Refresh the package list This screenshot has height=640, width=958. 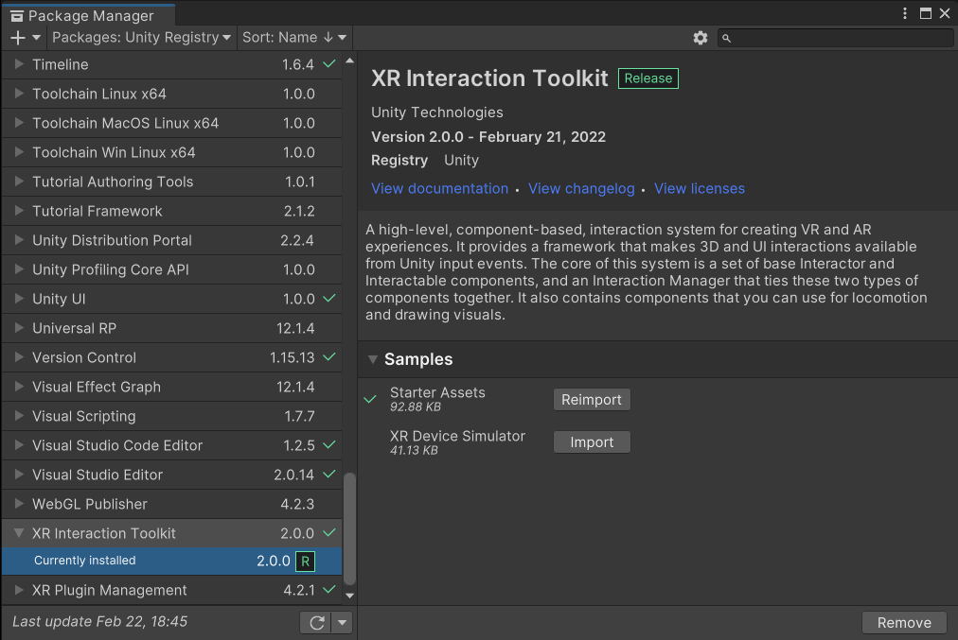click(316, 622)
